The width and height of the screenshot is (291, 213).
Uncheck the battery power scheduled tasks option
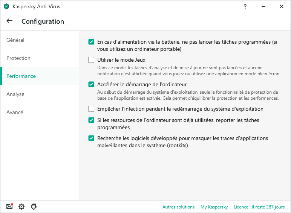coord(91,42)
